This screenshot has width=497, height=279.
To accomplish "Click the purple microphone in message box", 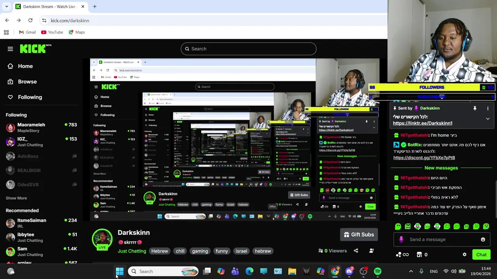I will pos(401,239).
